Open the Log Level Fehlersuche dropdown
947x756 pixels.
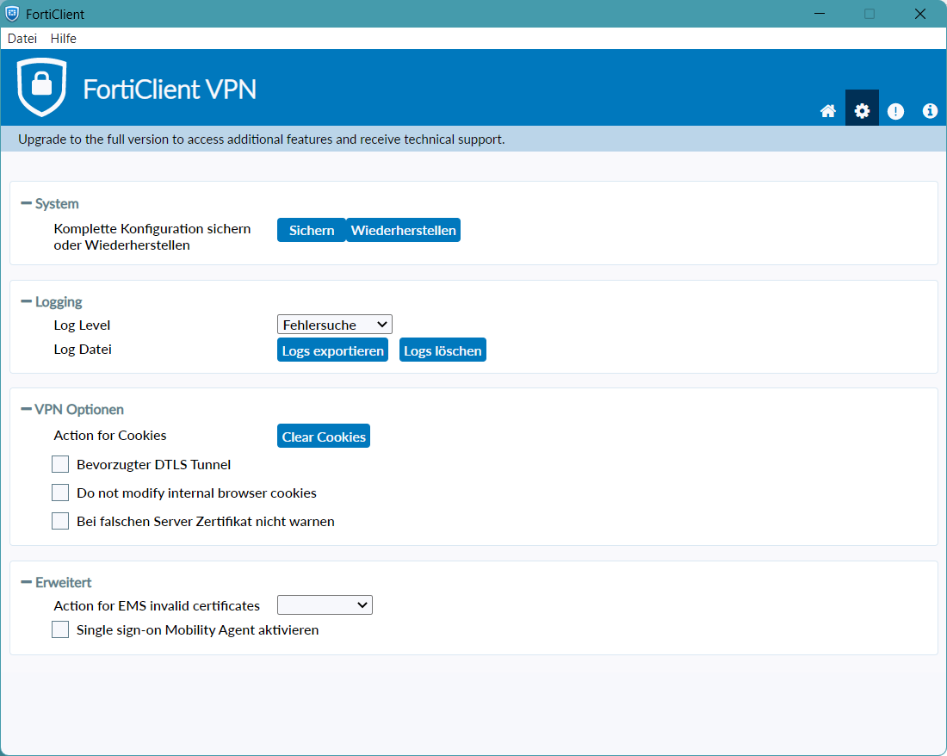[x=334, y=325]
